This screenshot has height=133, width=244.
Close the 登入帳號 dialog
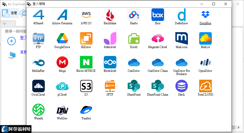[226, 4]
